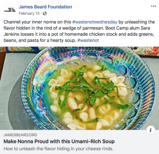The image size is (159, 154).
Task: Click the James Beard Foundation profile logo
Action: [x=10, y=10]
